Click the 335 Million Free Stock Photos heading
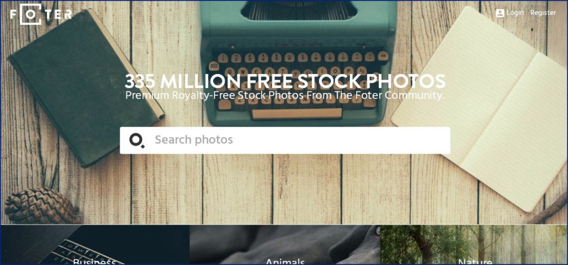Image resolution: width=568 pixels, height=265 pixels. pos(285,81)
